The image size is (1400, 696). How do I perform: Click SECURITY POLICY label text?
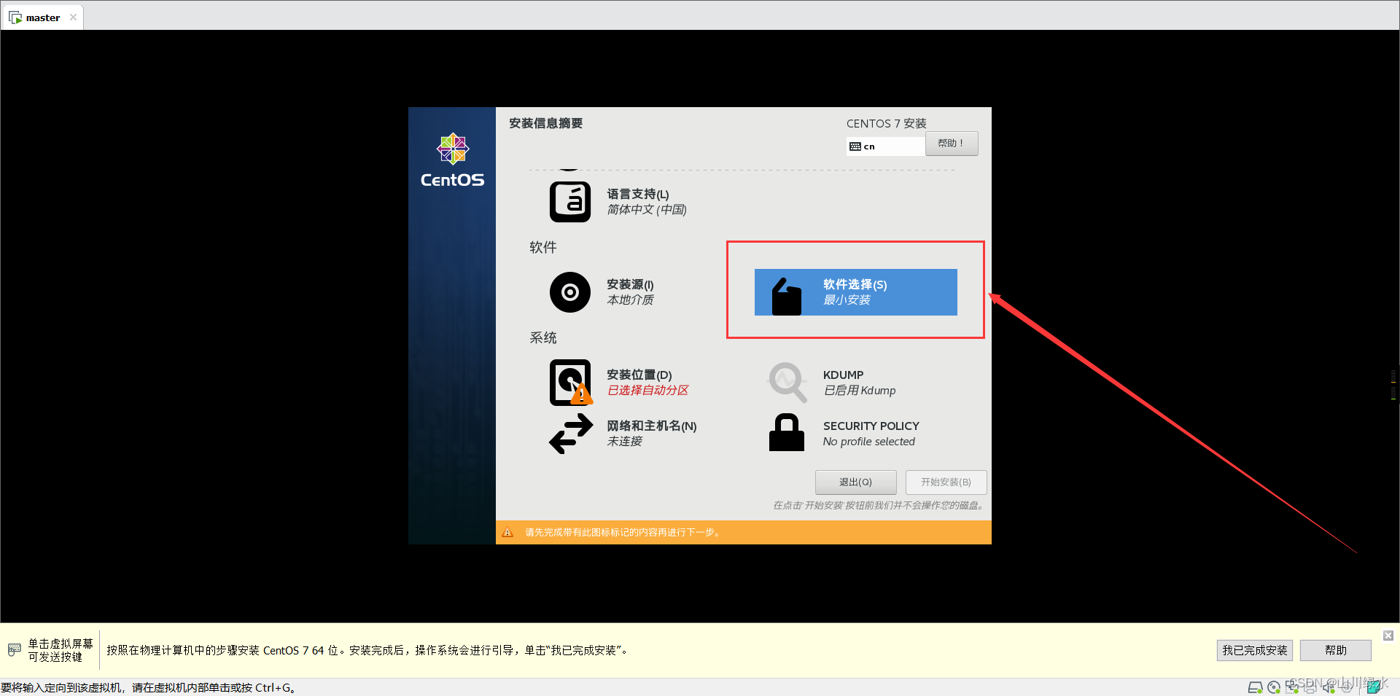point(871,426)
